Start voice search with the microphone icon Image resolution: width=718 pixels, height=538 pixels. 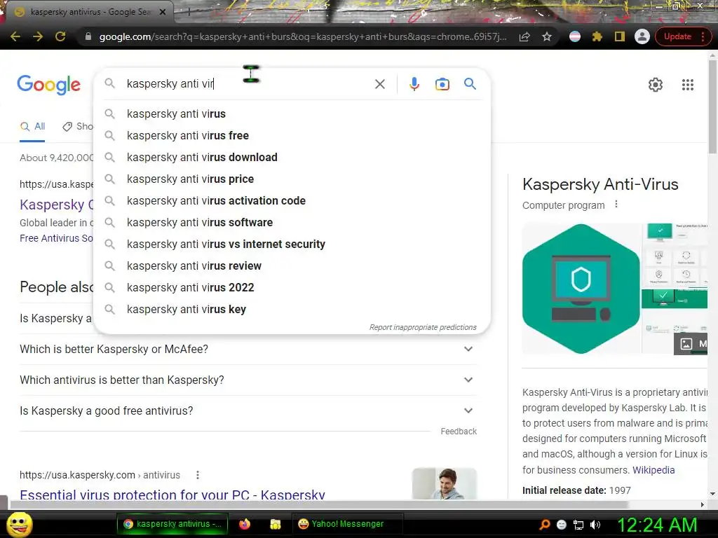[x=414, y=84]
